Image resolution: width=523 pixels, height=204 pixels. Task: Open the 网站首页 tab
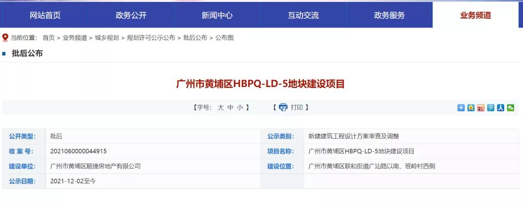[x=45, y=15]
